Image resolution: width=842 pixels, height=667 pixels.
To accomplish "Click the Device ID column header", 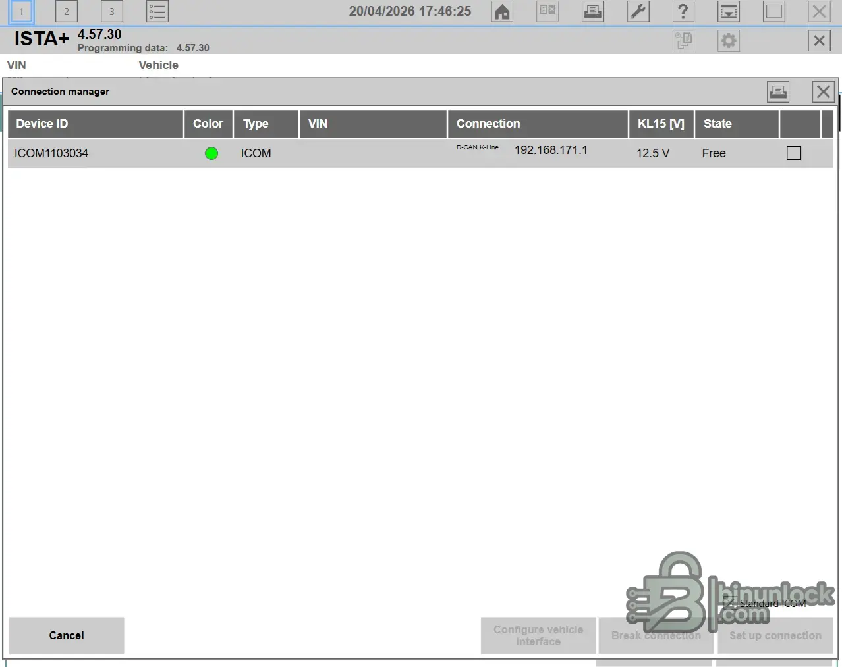I will [x=42, y=124].
